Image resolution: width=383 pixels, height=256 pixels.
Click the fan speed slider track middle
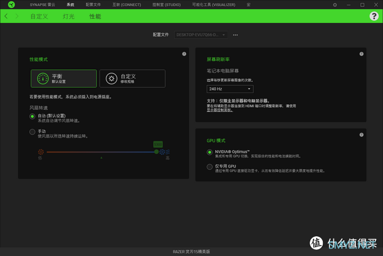pos(101,152)
